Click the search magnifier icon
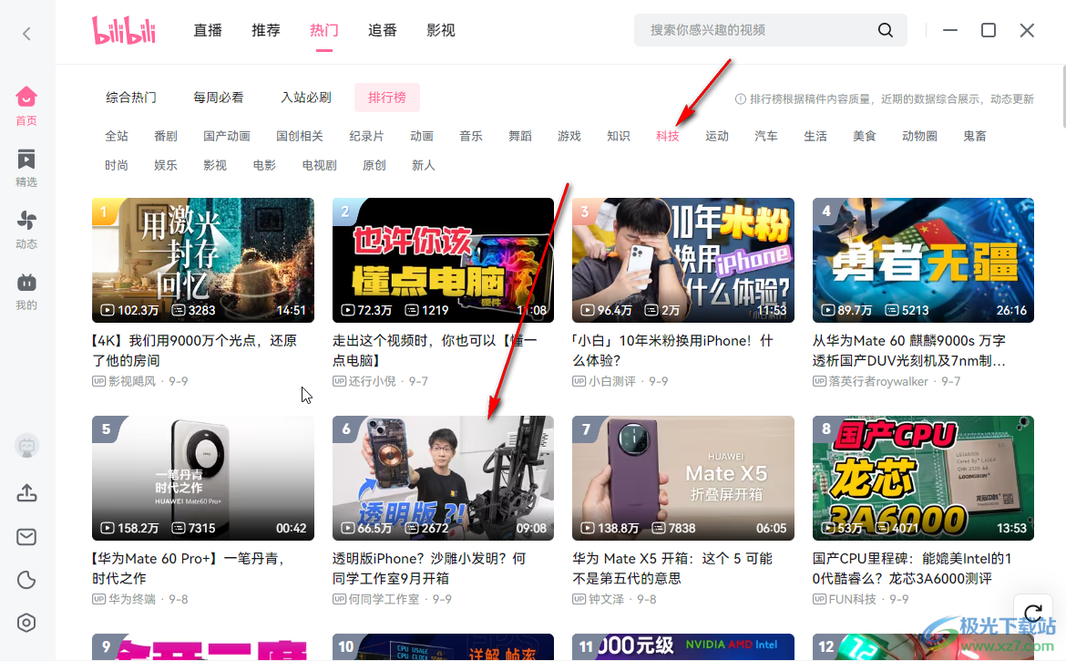 pos(886,30)
